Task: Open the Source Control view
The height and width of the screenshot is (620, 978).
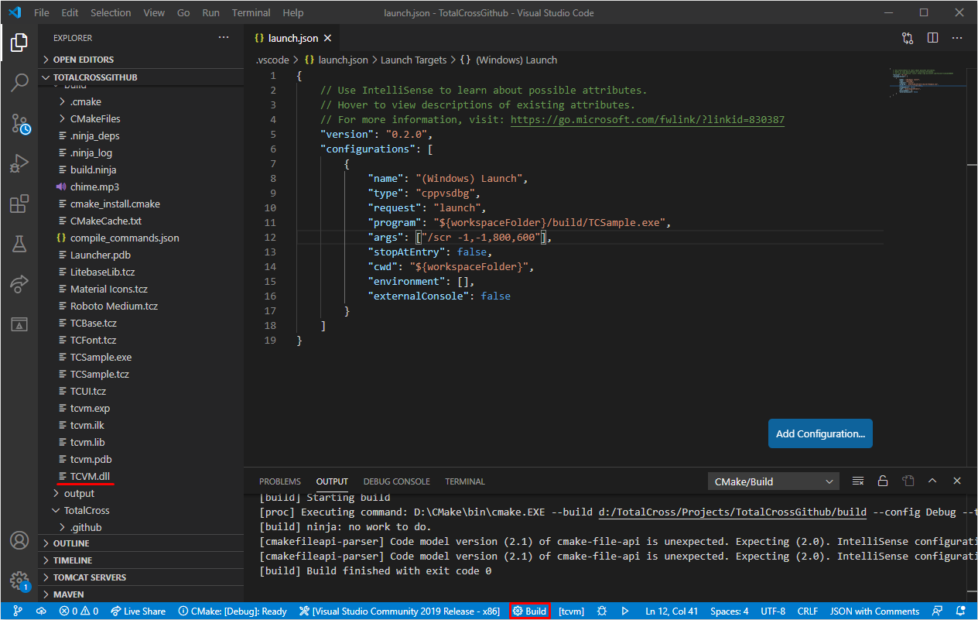Action: 19,123
